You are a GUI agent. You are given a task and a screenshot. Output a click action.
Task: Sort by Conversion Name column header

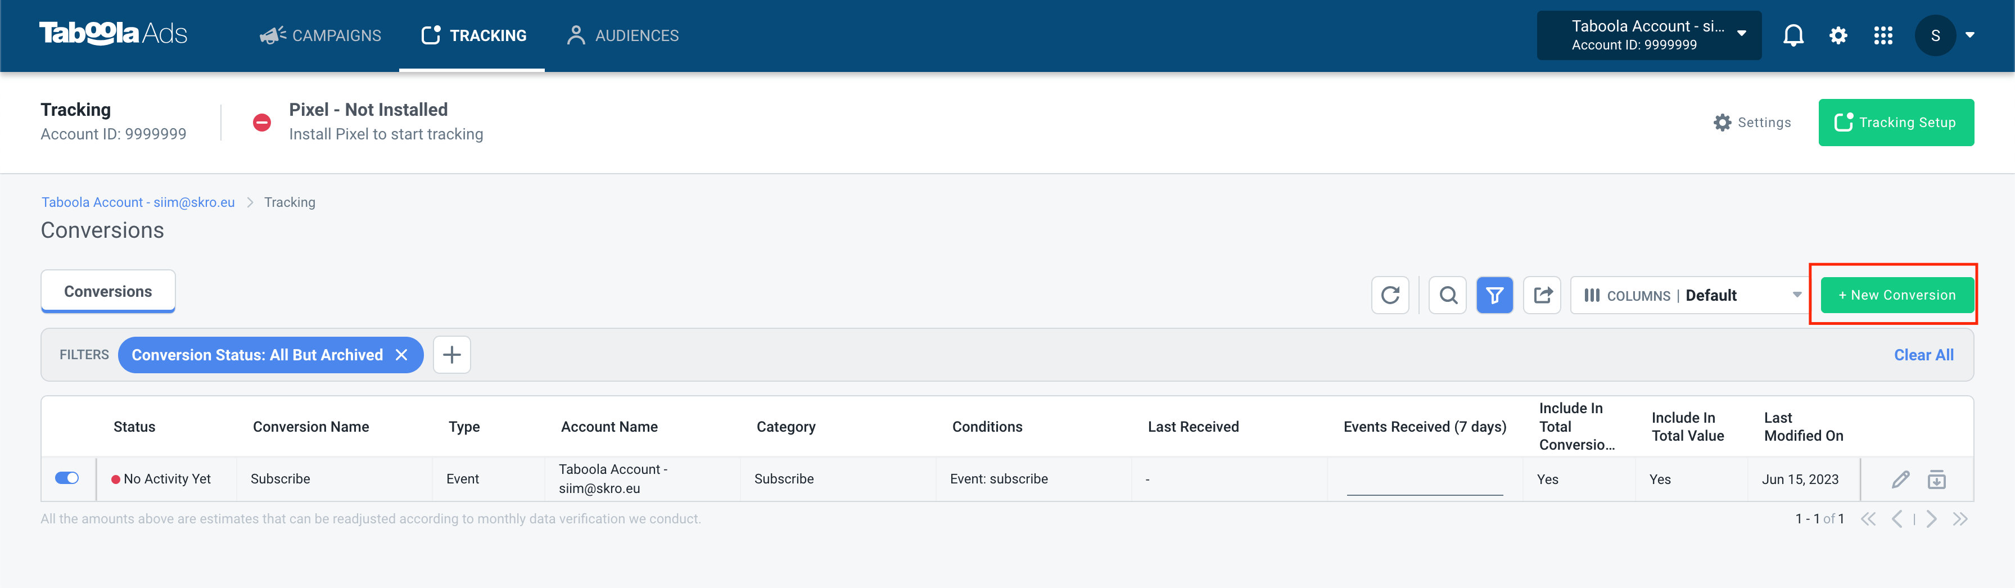click(x=310, y=426)
